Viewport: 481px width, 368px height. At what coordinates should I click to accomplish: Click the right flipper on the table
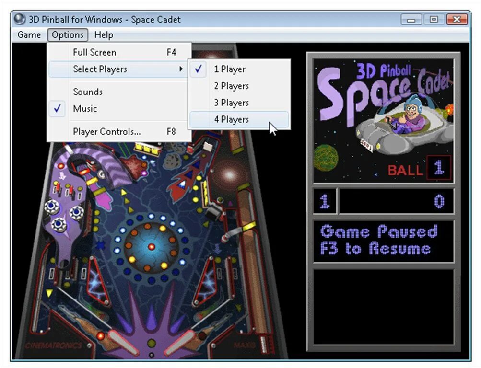click(181, 343)
